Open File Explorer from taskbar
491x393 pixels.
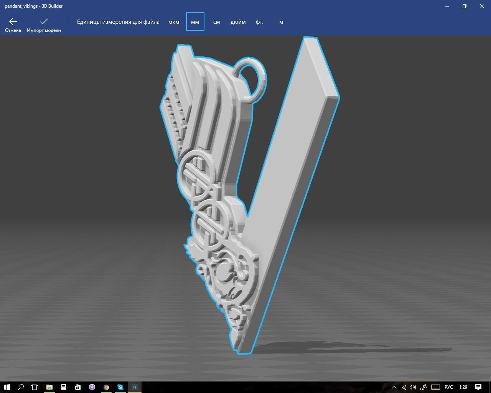[x=49, y=387]
